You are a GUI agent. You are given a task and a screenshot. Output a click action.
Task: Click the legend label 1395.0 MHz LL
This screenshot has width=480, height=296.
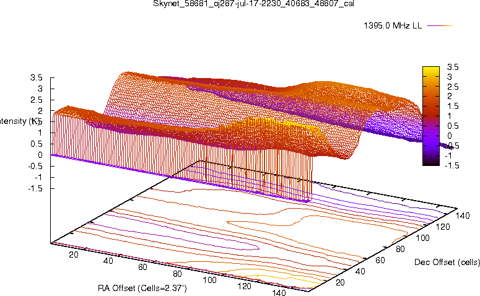(x=393, y=26)
